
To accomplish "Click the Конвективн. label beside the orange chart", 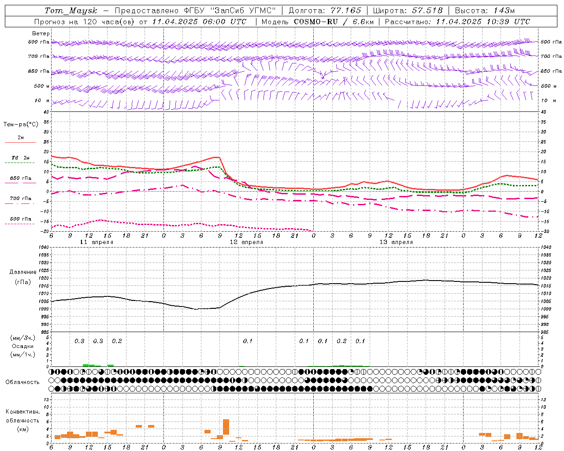I will coord(23,412).
